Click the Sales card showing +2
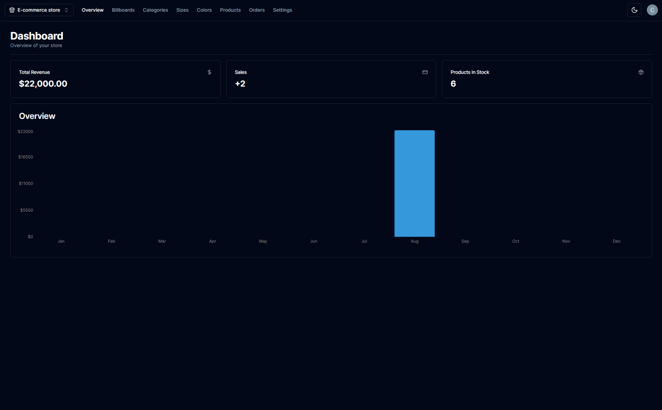Screen dimensions: 662x410 point(331,79)
